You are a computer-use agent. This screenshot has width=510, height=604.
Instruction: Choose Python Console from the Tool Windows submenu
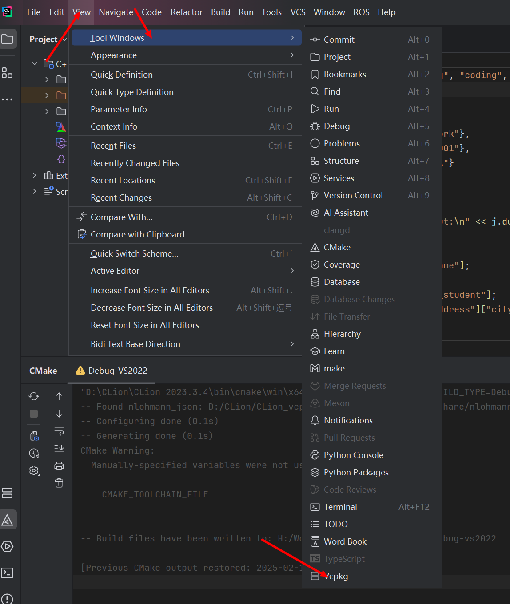coord(353,455)
